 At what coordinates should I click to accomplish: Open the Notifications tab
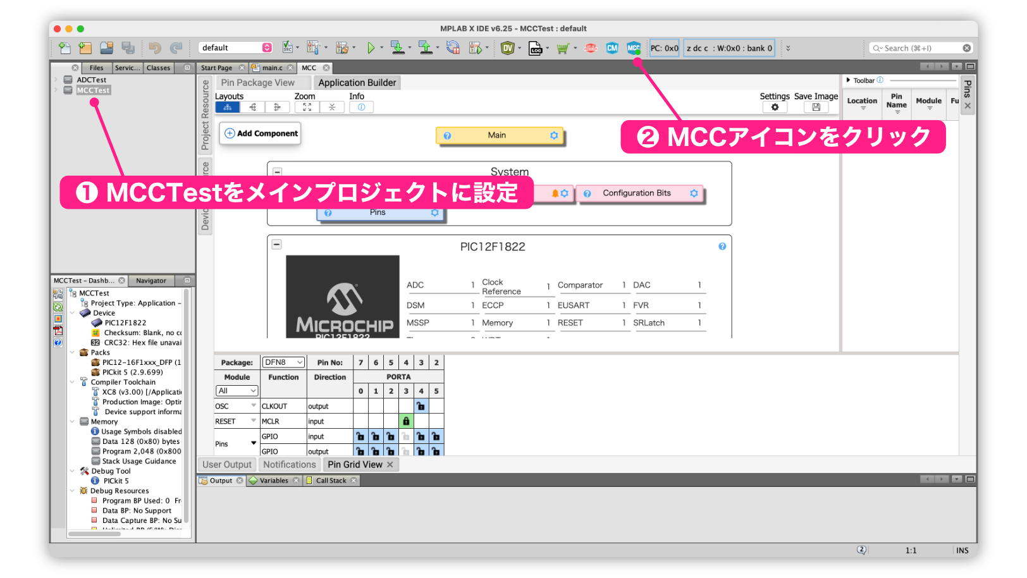pyautogui.click(x=290, y=465)
